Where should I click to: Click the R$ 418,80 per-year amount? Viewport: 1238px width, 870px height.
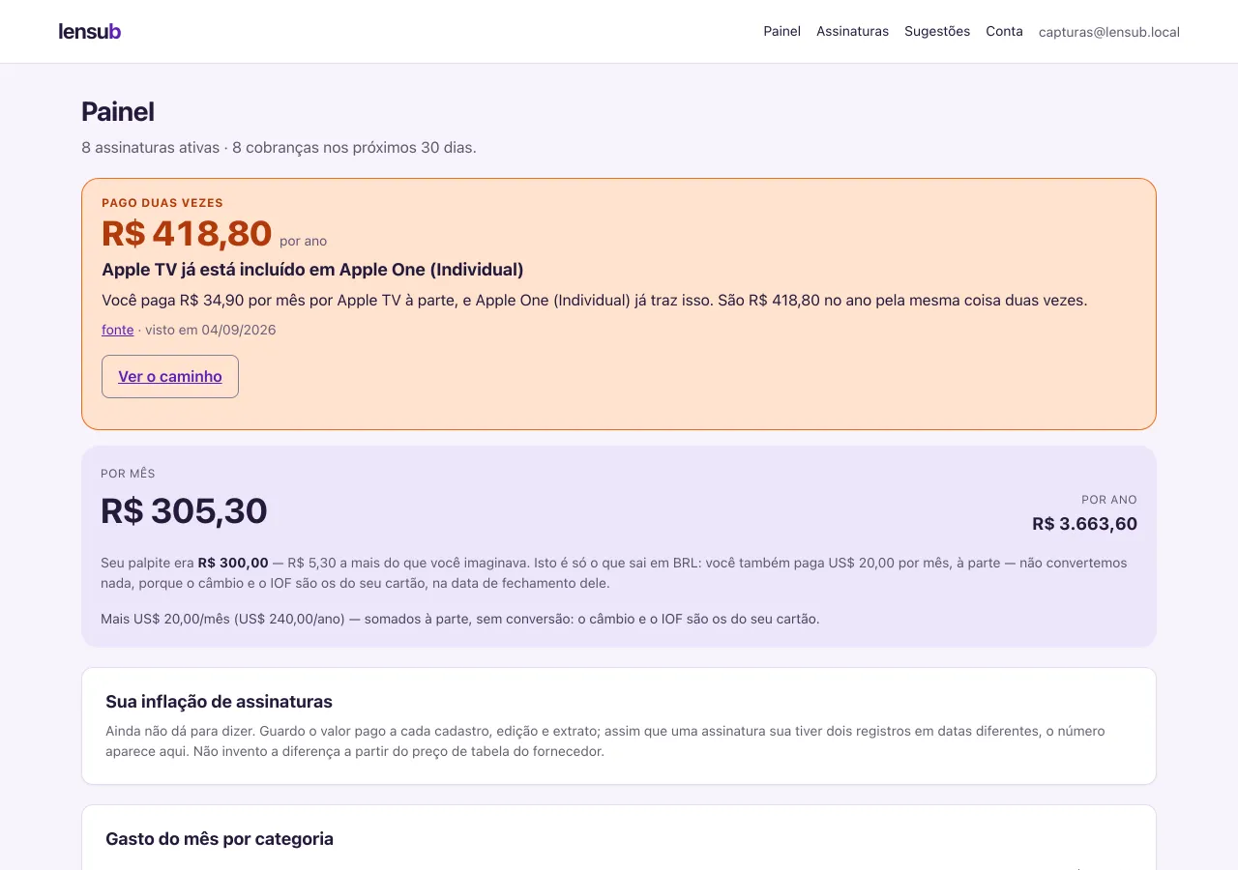point(187,234)
